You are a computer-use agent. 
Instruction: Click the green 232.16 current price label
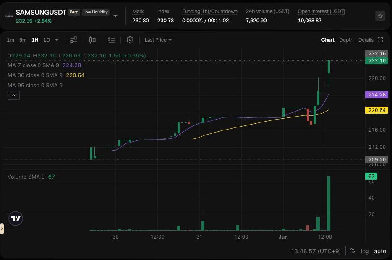tap(376, 61)
